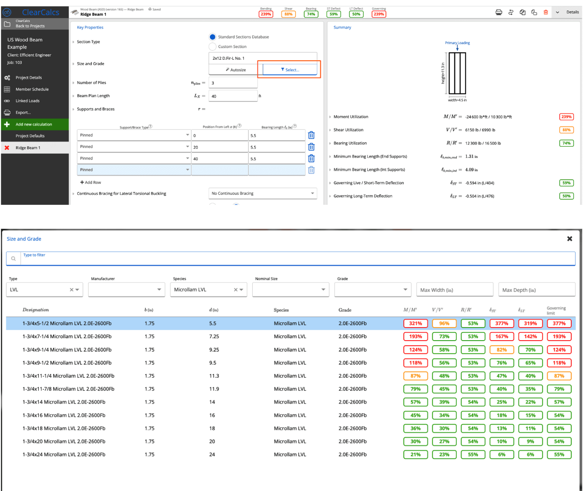Select the 1-3/4x24 Microllam LVL row

click(x=291, y=454)
